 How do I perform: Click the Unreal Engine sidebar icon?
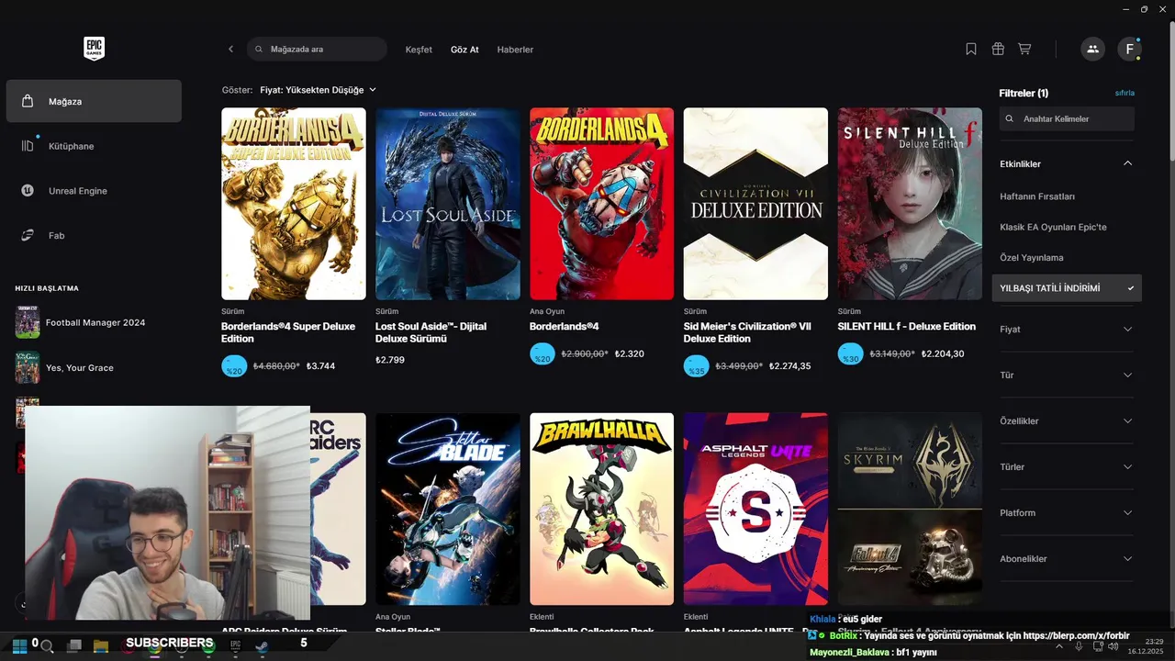(x=28, y=190)
